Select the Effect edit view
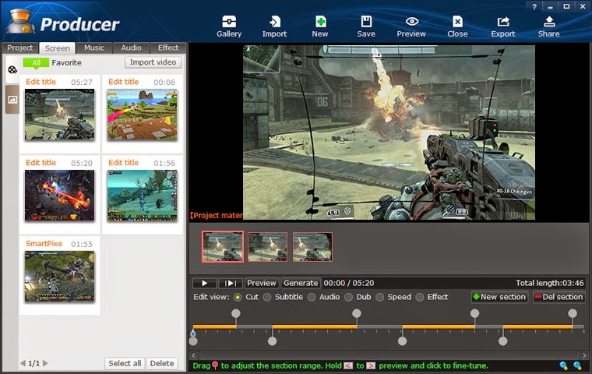Image resolution: width=592 pixels, height=374 pixels. point(419,298)
